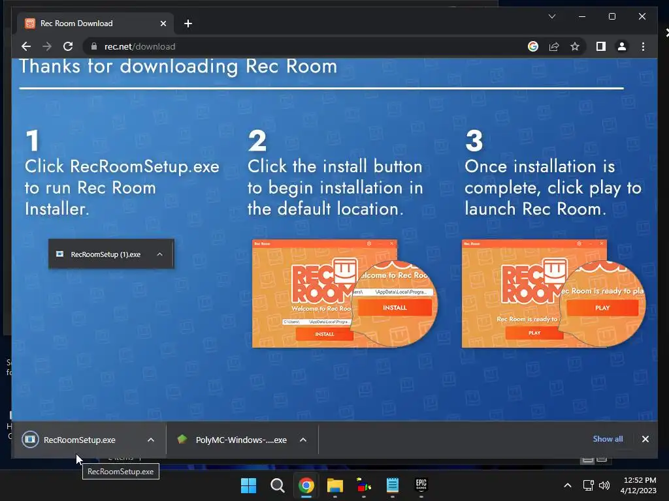
Task: Open the Chrome three-dot menu
Action: click(643, 46)
